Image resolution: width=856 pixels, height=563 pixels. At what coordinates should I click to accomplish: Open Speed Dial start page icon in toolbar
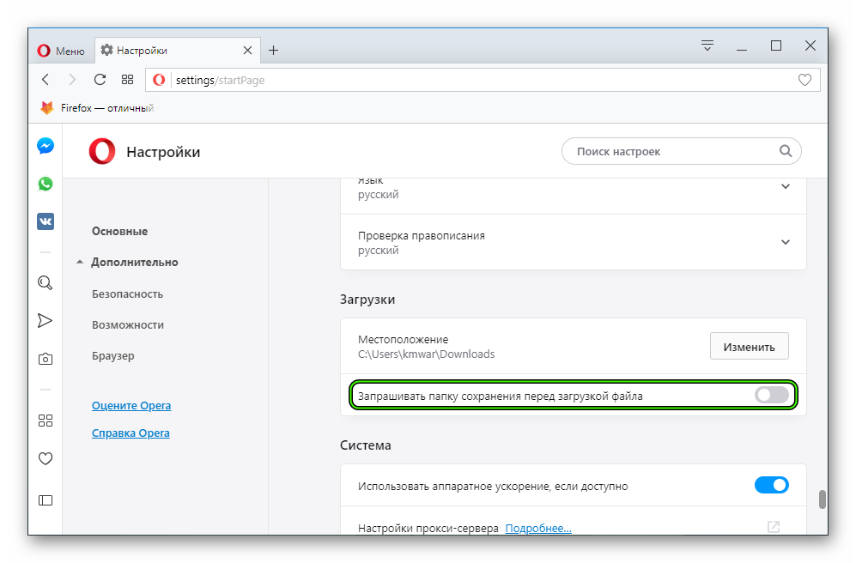click(x=127, y=80)
